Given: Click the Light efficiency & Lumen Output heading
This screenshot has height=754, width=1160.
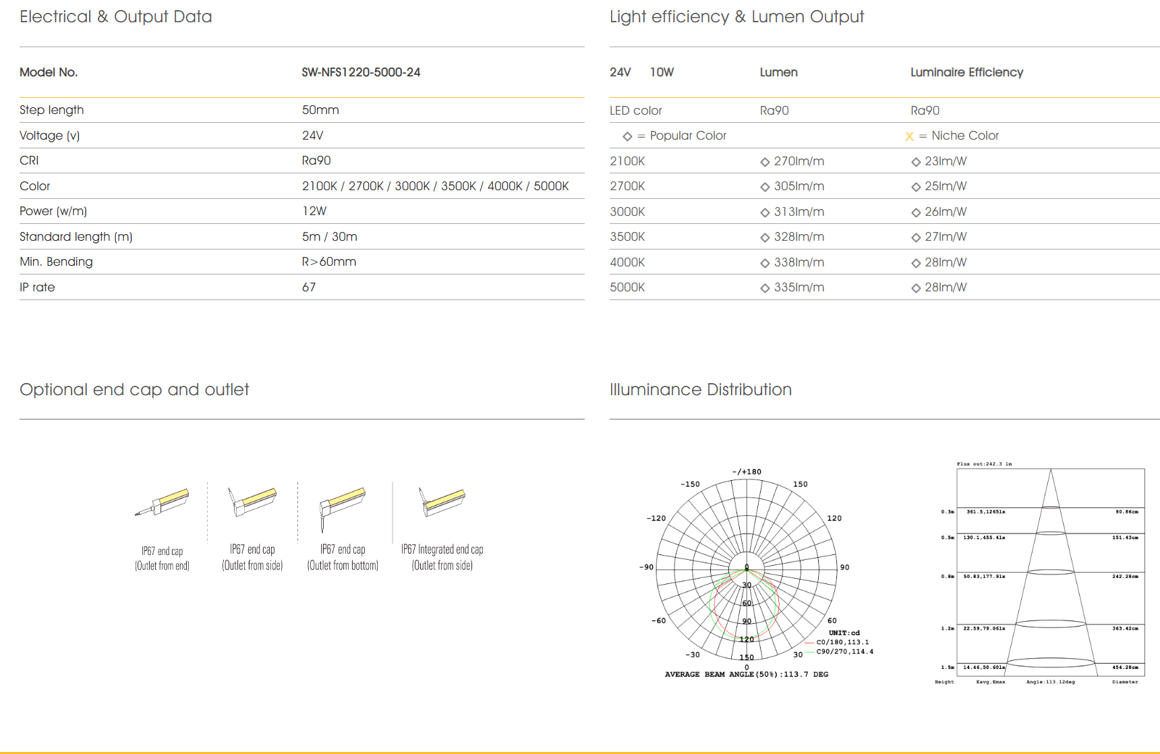Looking at the screenshot, I should pos(736,17).
